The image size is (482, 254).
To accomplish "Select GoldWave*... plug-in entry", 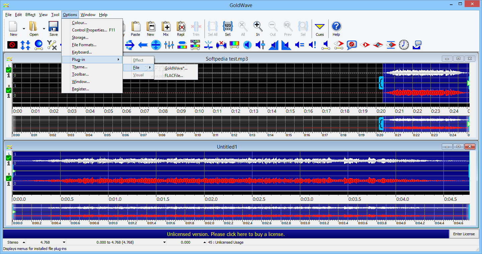I will point(176,68).
